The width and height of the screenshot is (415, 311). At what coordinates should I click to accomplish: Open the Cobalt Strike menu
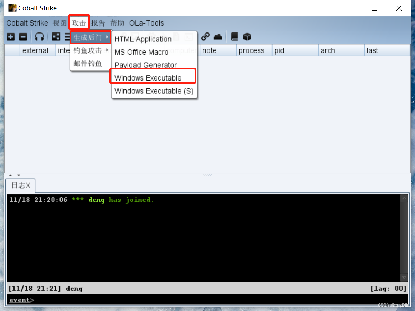27,23
